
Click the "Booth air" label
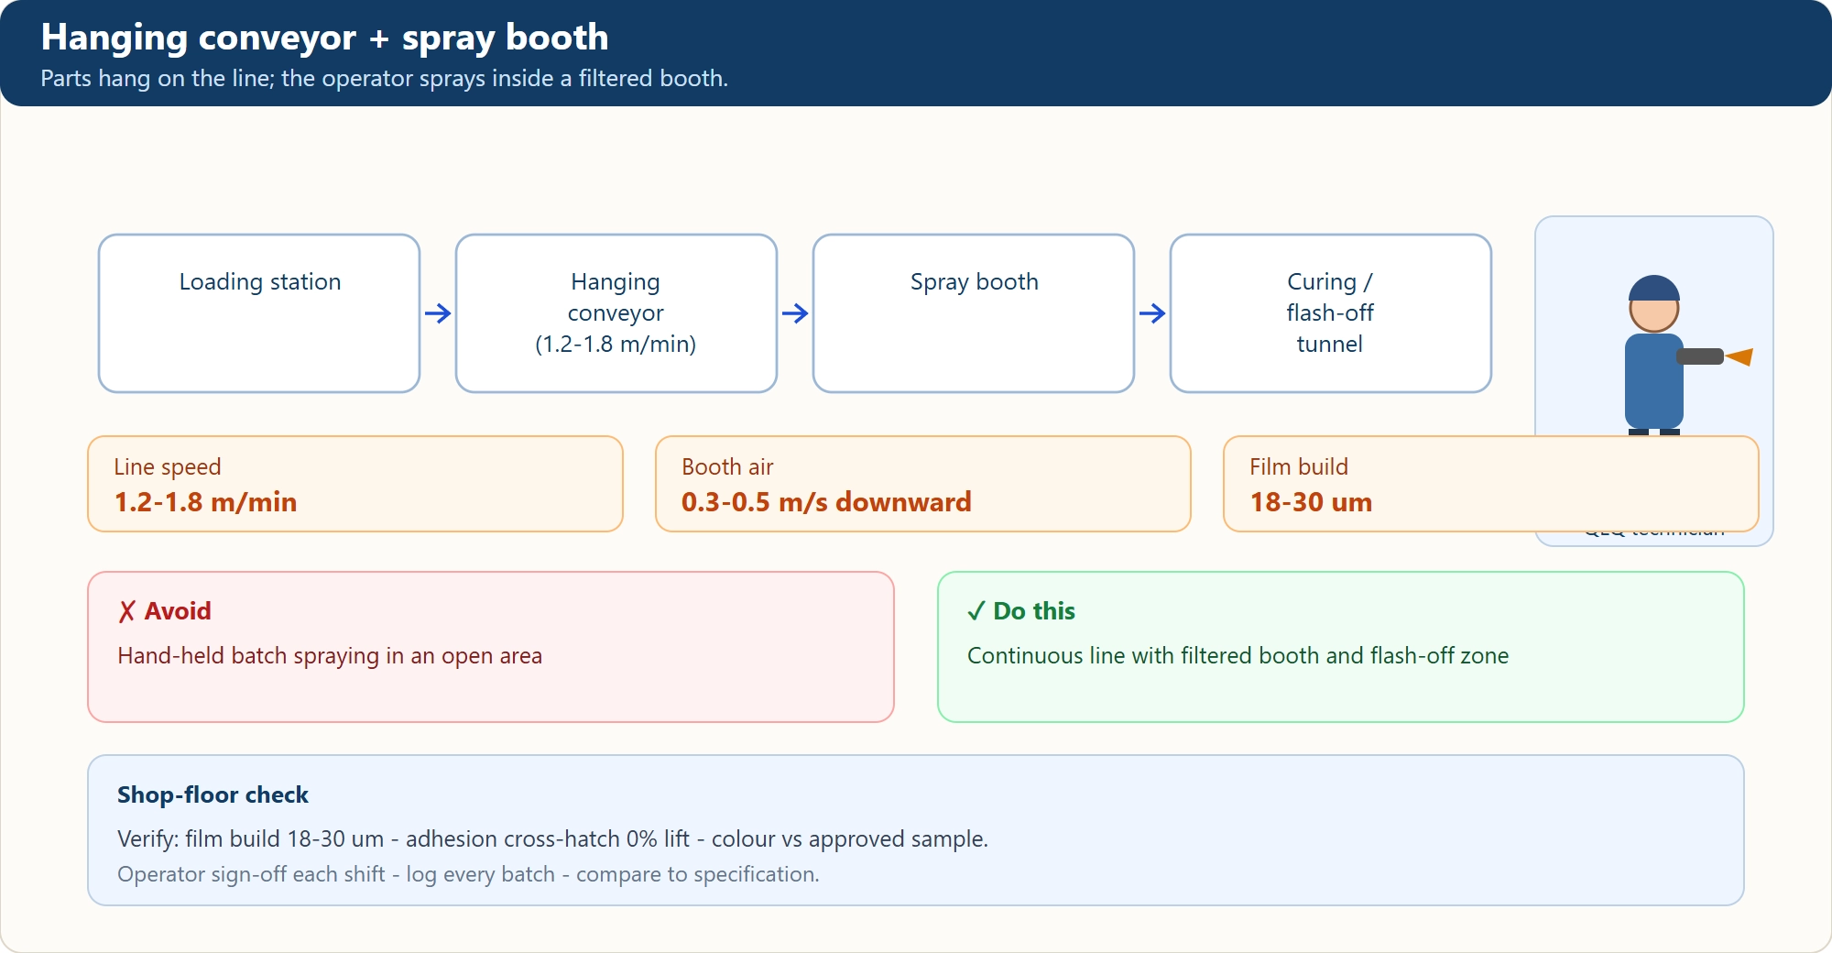727,466
